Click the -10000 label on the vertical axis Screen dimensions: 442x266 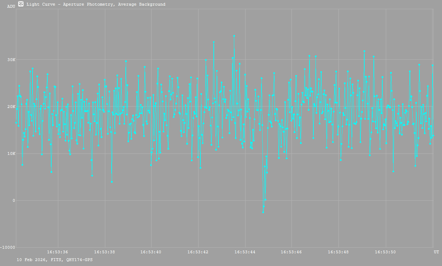pos(8,248)
